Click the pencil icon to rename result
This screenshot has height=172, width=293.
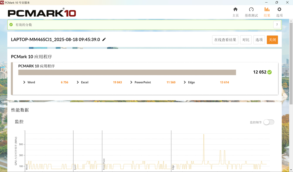[104, 39]
